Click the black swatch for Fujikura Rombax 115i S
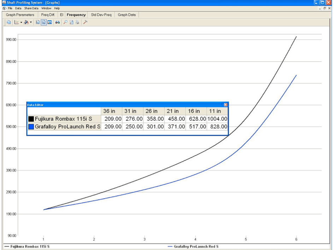 point(31,119)
